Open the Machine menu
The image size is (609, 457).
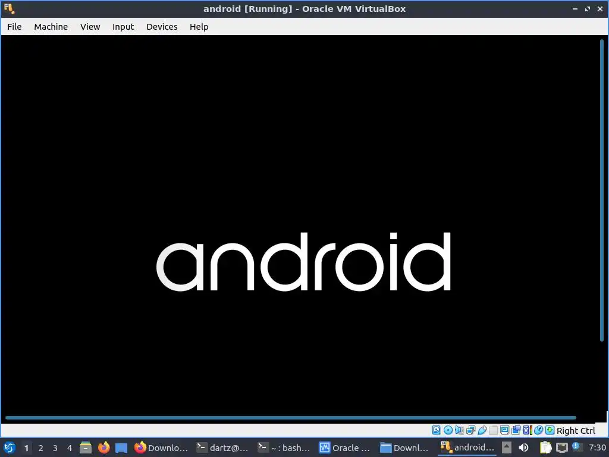click(x=51, y=27)
